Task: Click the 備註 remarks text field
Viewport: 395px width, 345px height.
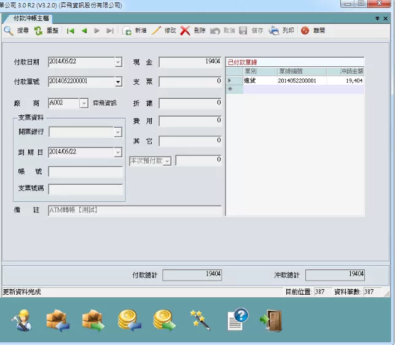Action: 134,210
